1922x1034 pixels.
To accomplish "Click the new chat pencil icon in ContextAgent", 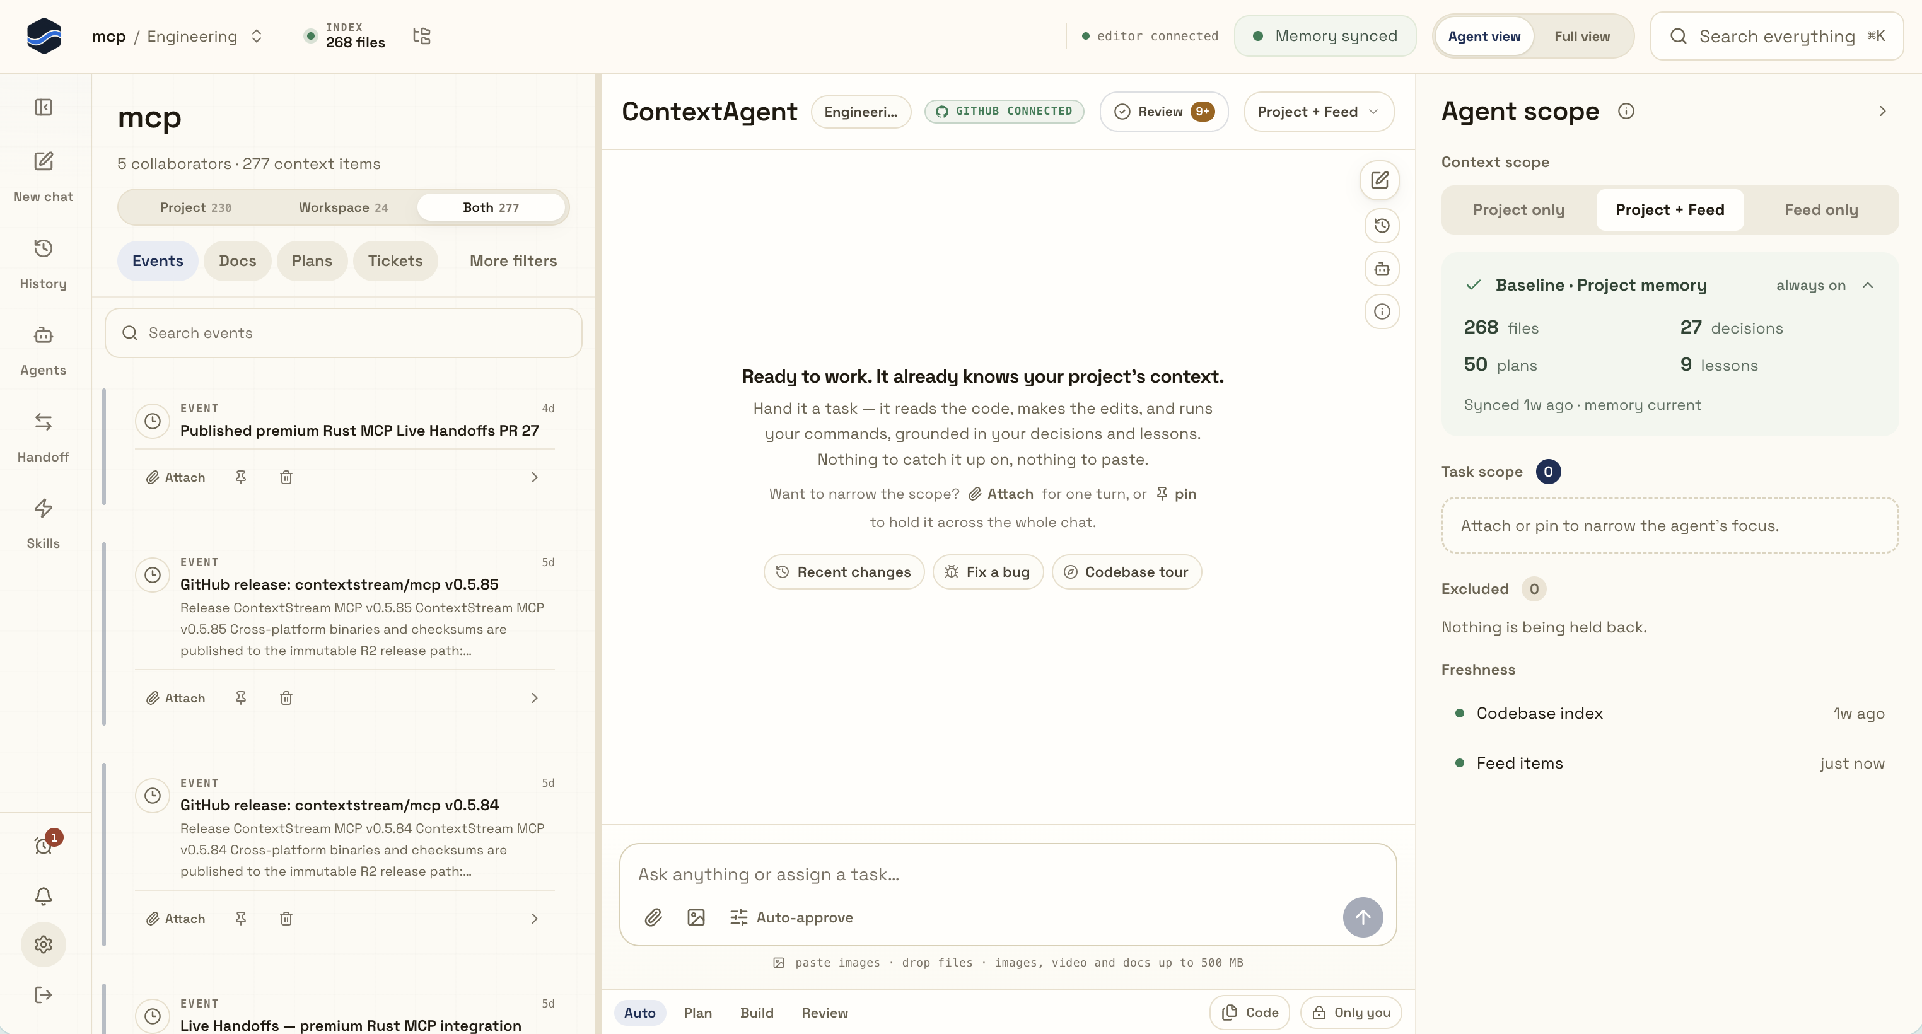I will coord(1380,180).
